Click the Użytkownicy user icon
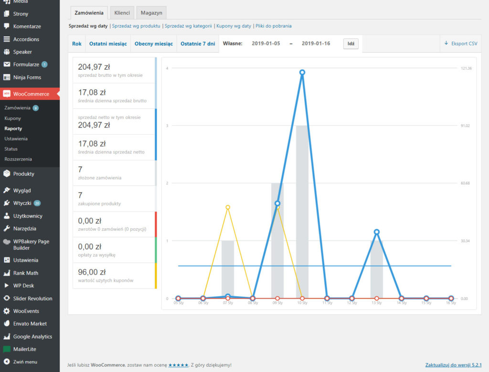Image resolution: width=489 pixels, height=372 pixels. (x=7, y=216)
